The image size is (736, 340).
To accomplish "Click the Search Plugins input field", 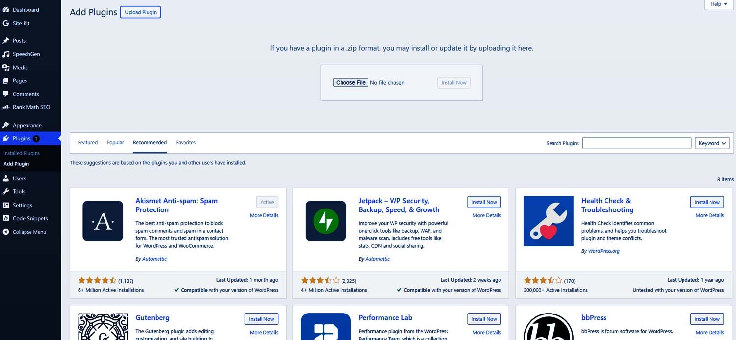I will tap(636, 143).
